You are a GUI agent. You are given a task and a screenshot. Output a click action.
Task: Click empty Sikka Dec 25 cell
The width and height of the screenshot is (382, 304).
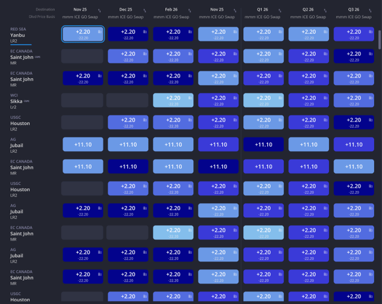(128, 100)
